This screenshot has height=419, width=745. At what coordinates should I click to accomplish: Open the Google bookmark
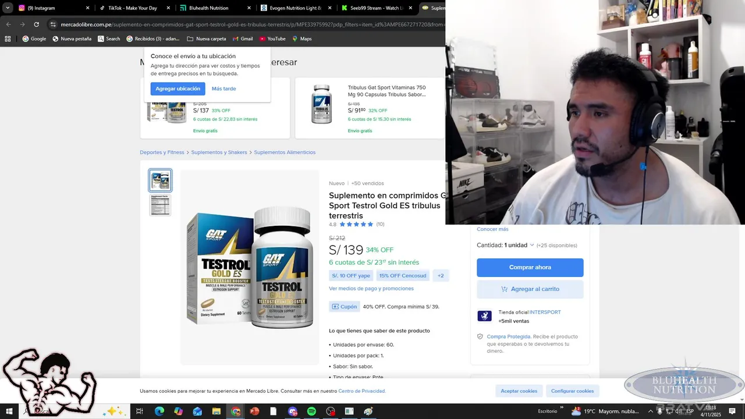(34, 39)
